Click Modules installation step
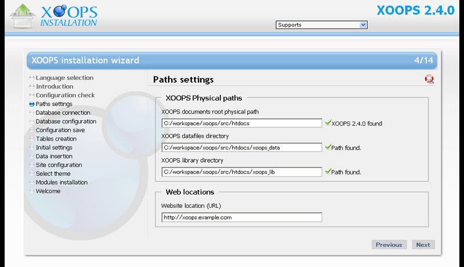 tap(61, 182)
